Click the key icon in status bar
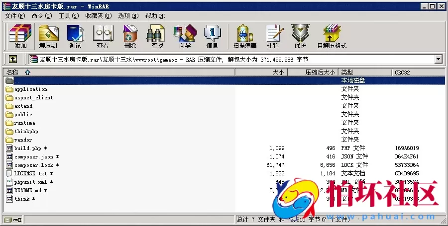 [x=17, y=220]
